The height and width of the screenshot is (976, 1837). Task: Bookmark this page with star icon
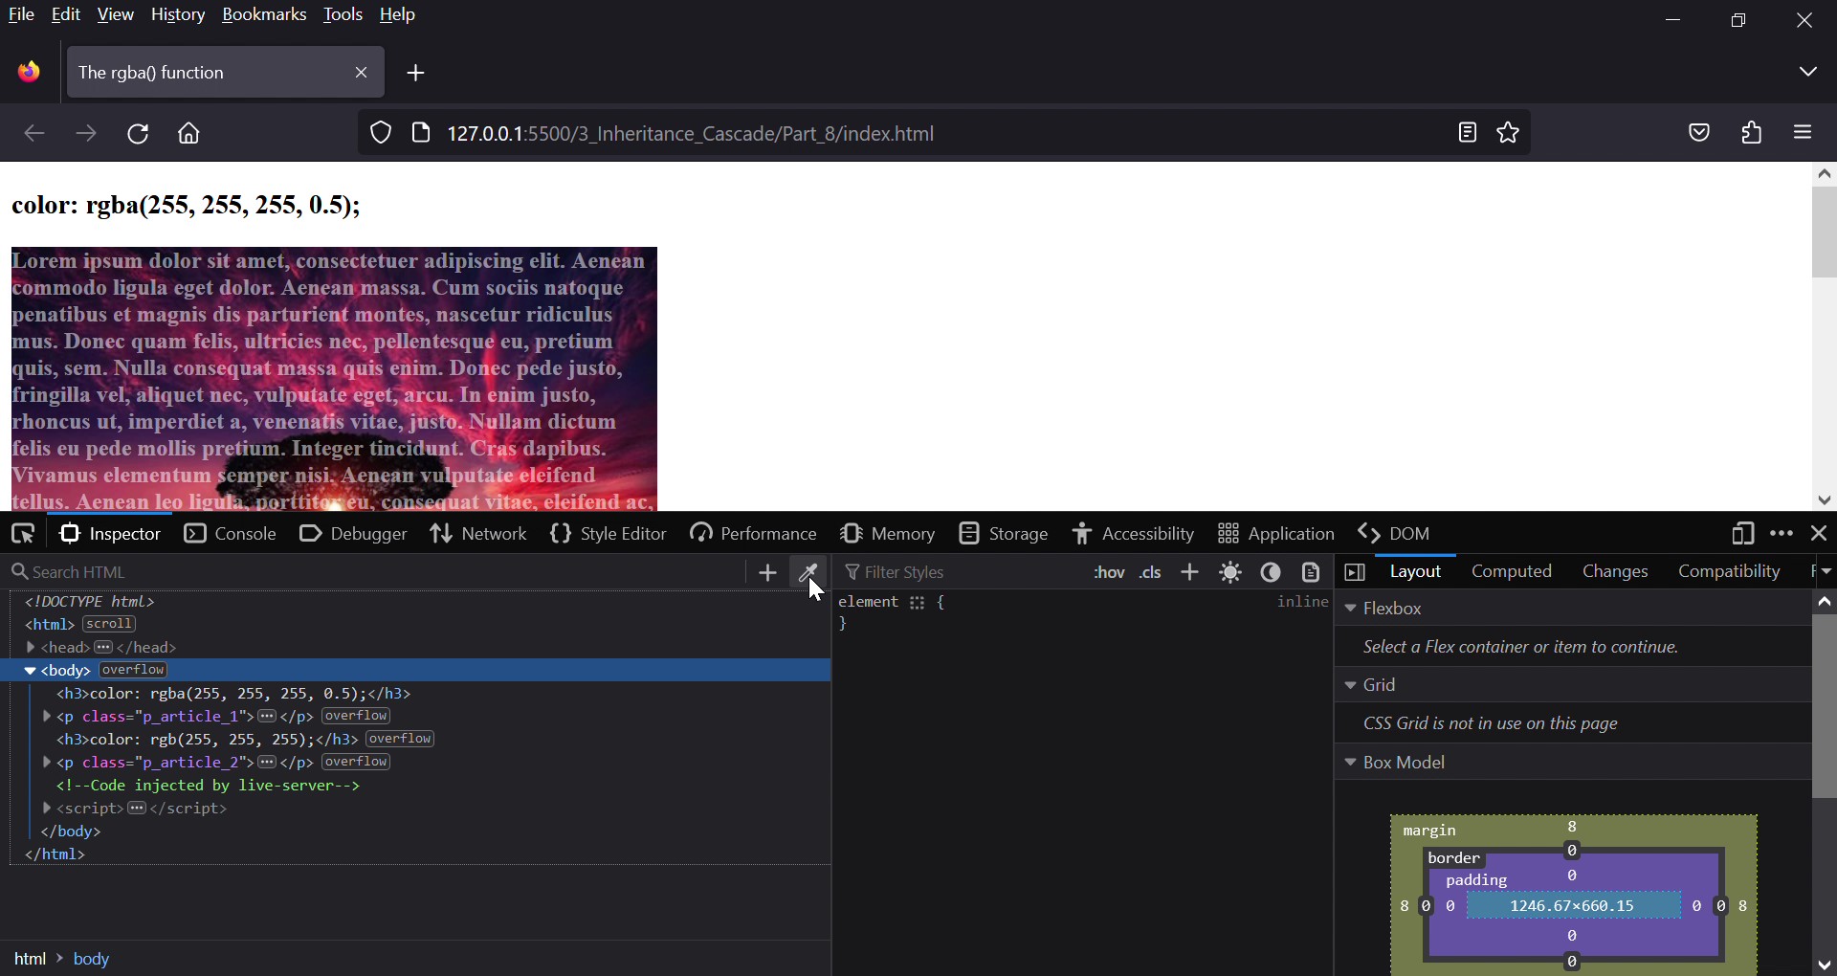[x=1509, y=133]
